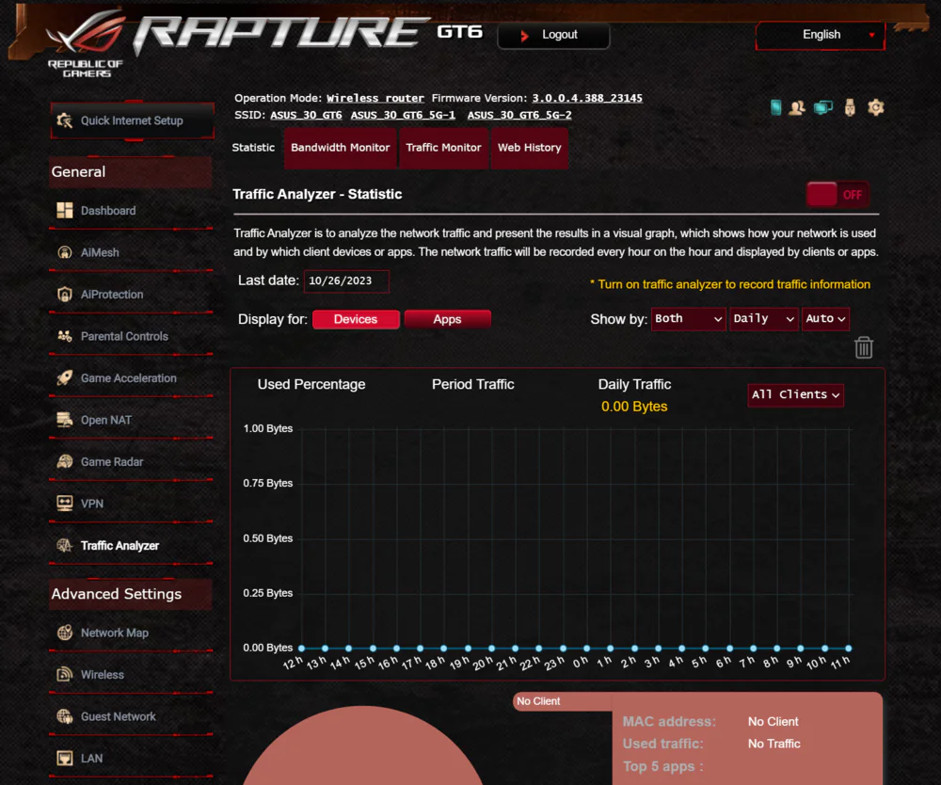Switch to the Bandwidth Monitor tab

(x=341, y=148)
